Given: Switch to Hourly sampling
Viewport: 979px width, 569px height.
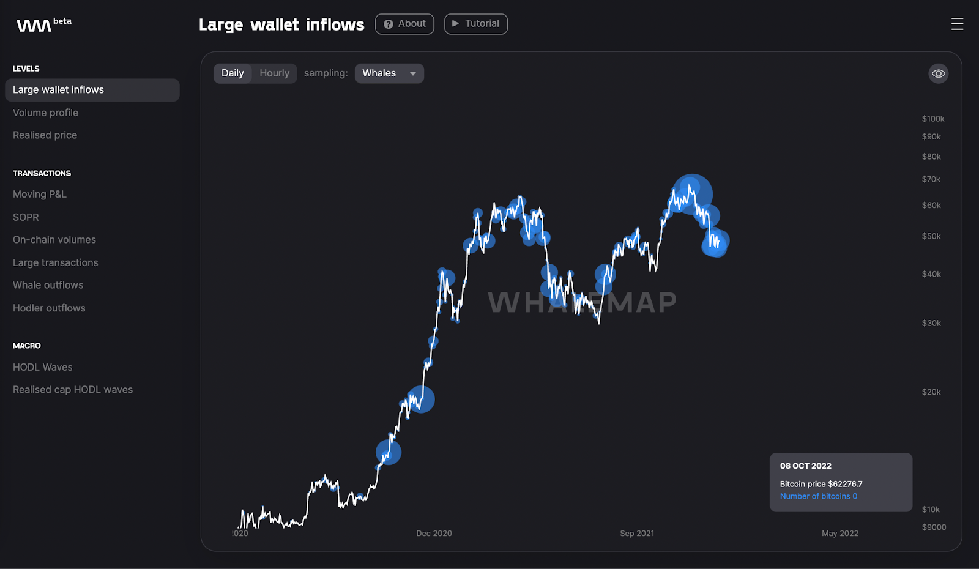Looking at the screenshot, I should tap(274, 73).
